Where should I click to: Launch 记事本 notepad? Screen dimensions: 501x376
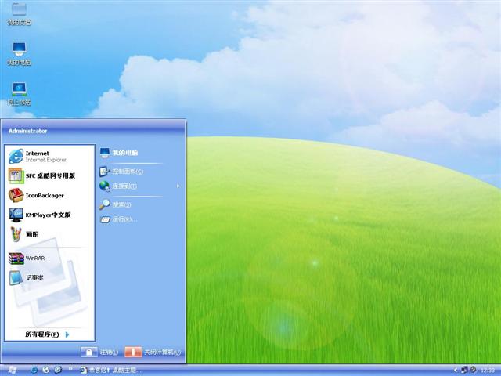point(26,277)
